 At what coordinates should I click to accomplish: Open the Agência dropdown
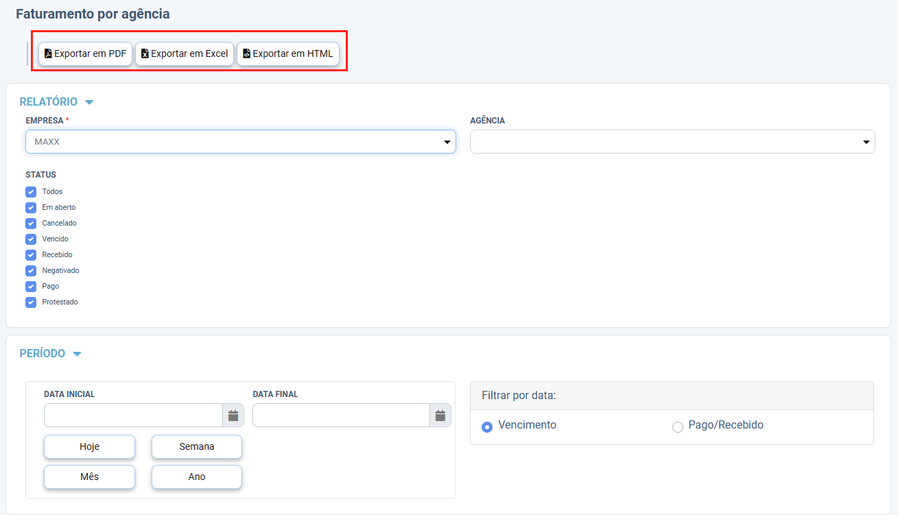[x=672, y=142]
